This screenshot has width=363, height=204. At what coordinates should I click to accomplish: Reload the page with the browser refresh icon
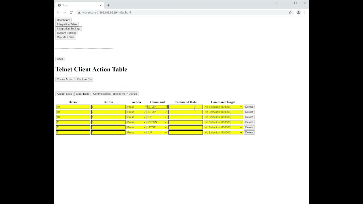[71, 12]
